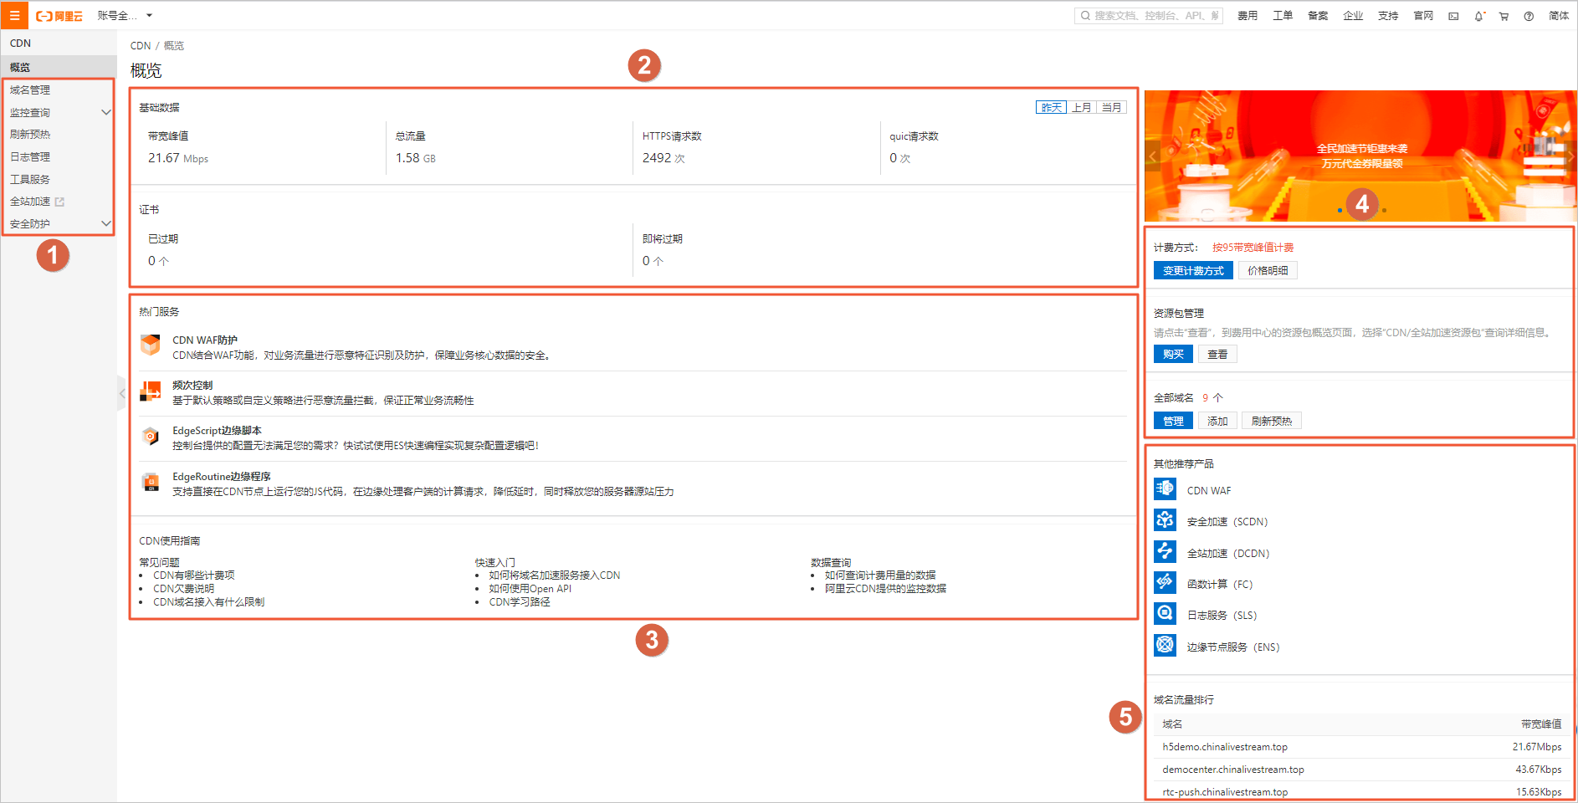Click the 安全加速 SCDN product icon

1165,519
